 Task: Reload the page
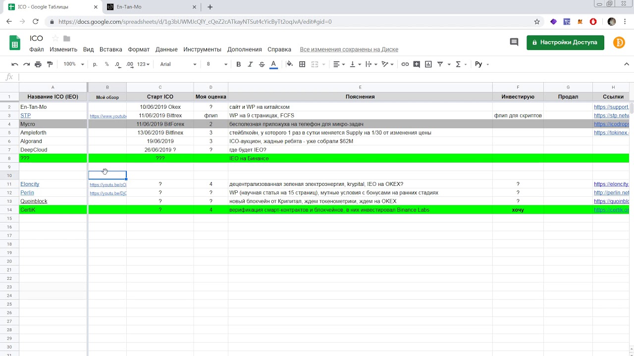coord(35,22)
